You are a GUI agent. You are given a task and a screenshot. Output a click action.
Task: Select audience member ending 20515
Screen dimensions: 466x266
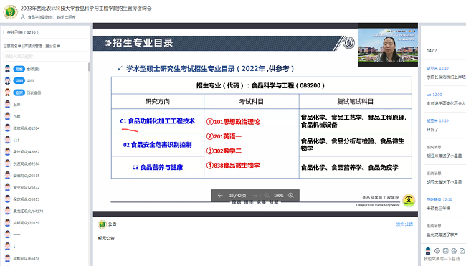(x=26, y=176)
